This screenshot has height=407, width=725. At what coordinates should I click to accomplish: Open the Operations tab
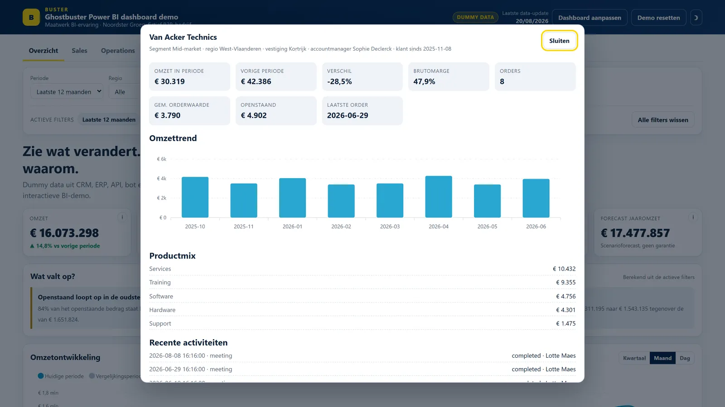pyautogui.click(x=118, y=51)
